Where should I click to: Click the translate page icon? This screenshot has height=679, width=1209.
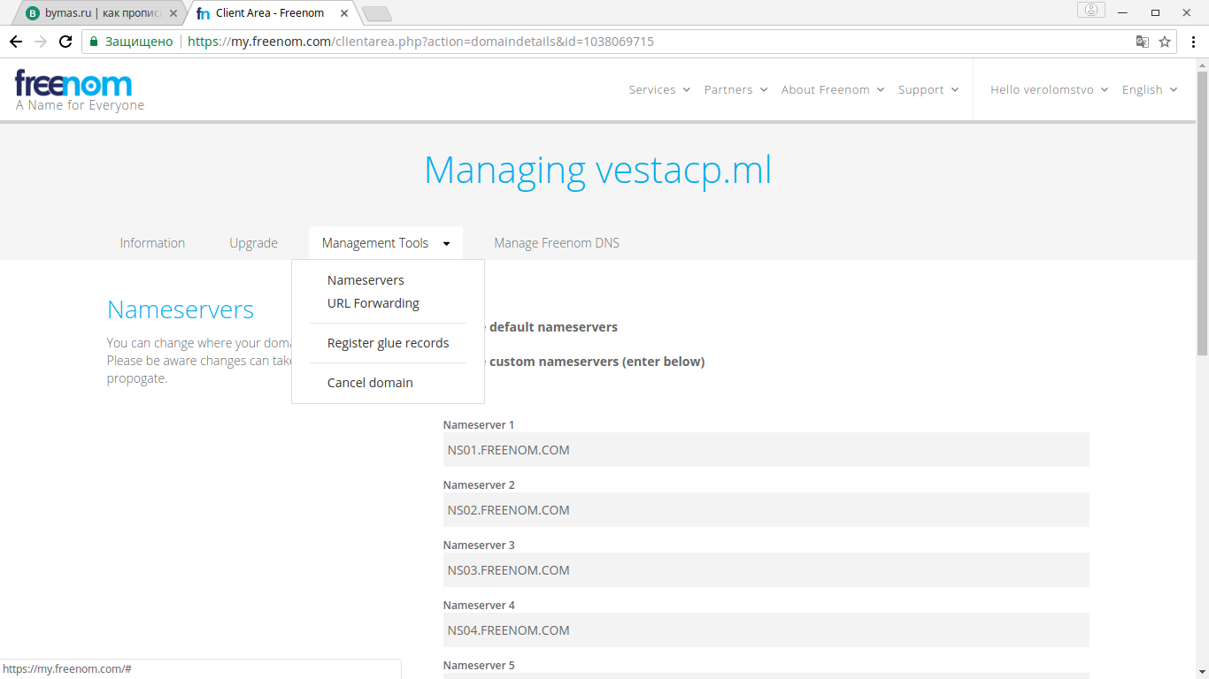pos(1143,42)
